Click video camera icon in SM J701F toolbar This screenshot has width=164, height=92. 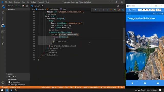click(146, 10)
